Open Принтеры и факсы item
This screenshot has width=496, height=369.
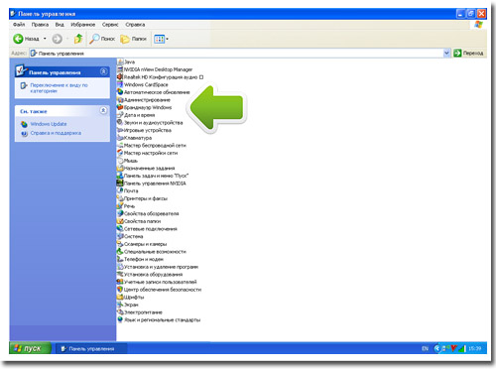pos(142,198)
